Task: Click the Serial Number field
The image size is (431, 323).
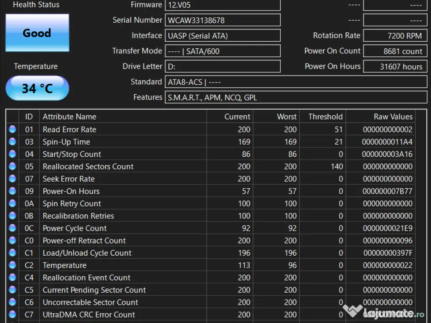Action: [223, 20]
